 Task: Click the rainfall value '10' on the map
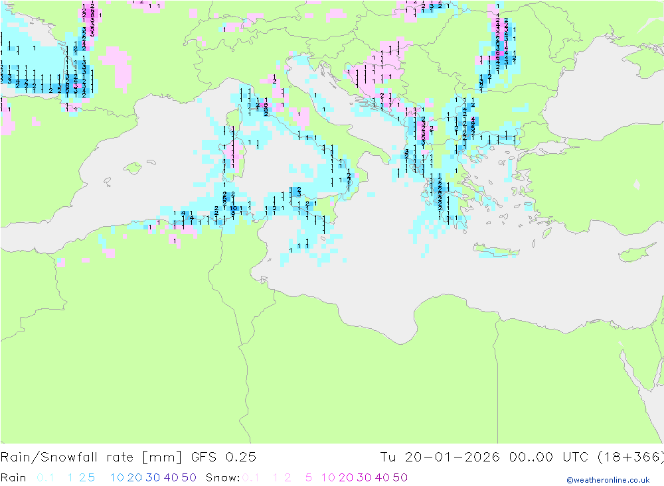(233, 208)
